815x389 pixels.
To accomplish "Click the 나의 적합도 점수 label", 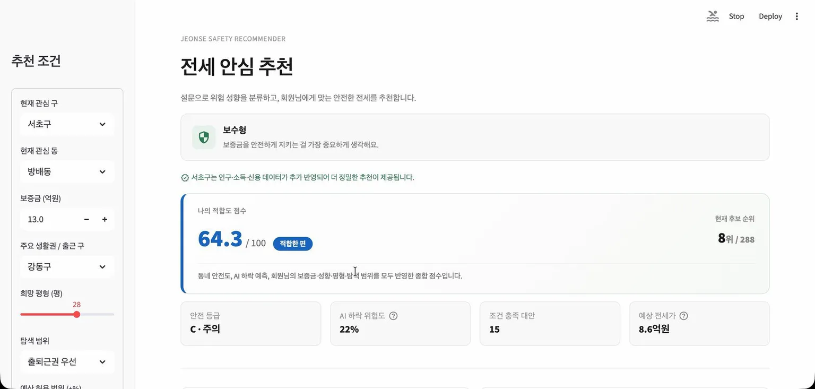I will (x=222, y=211).
